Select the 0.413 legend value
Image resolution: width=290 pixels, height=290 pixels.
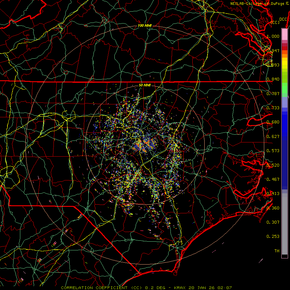(x=273, y=194)
